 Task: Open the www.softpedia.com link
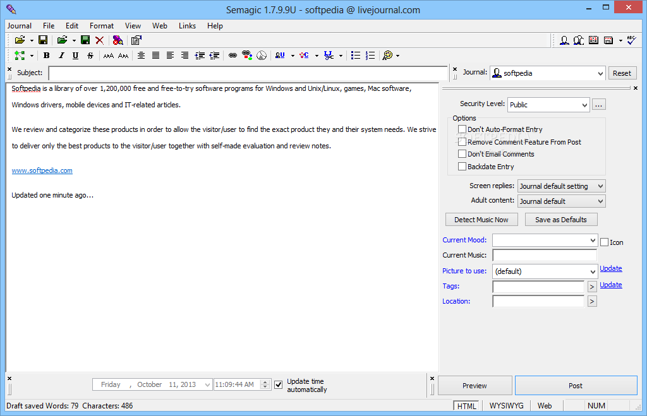point(42,170)
